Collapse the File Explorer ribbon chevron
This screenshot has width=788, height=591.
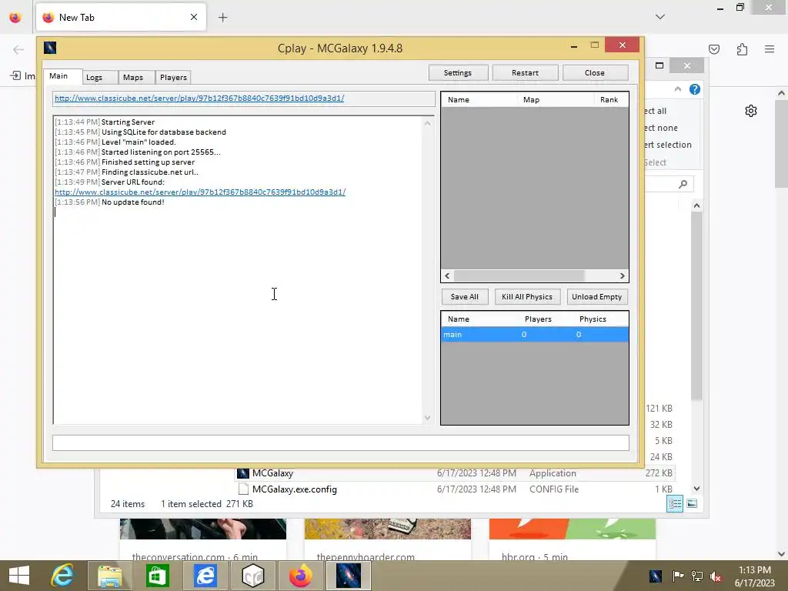tap(678, 89)
